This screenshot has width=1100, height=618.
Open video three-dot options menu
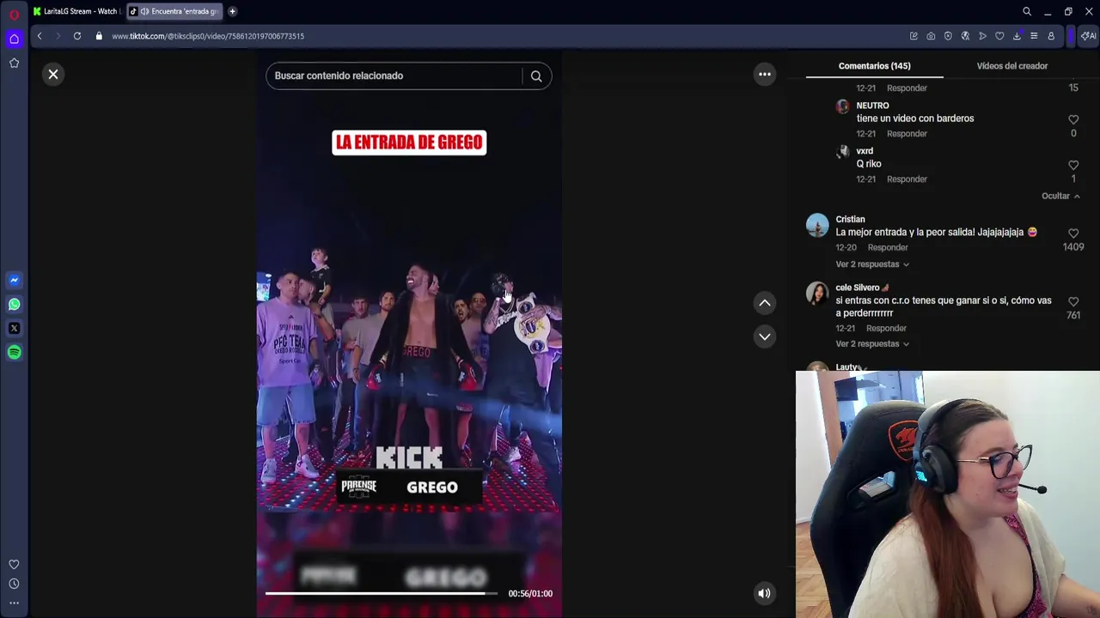point(765,74)
